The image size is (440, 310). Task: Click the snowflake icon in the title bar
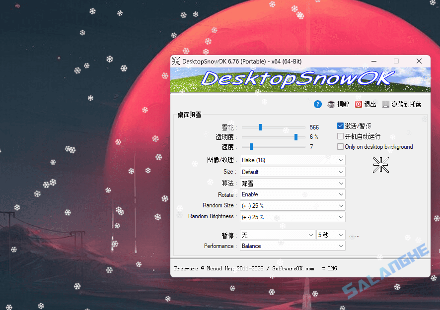click(175, 61)
